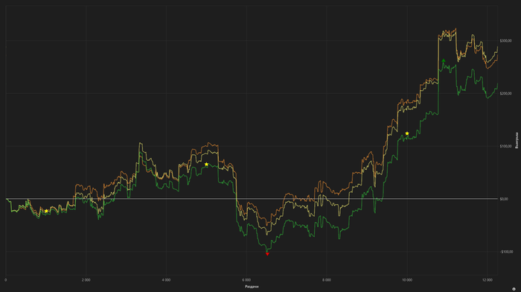Click the 'Раздачи' x-axis title
This screenshot has height=292, width=521.
252,286
